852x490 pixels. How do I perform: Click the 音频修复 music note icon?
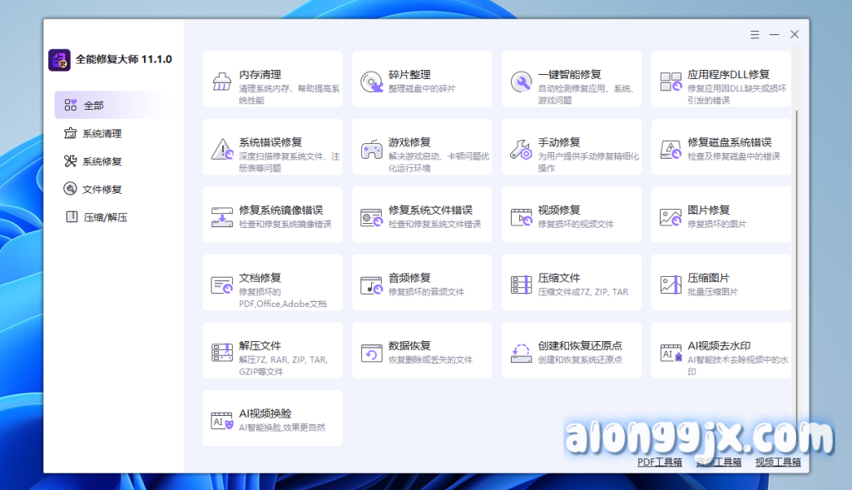pos(371,285)
